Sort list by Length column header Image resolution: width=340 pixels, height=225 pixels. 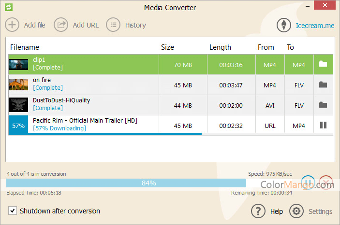[220, 47]
